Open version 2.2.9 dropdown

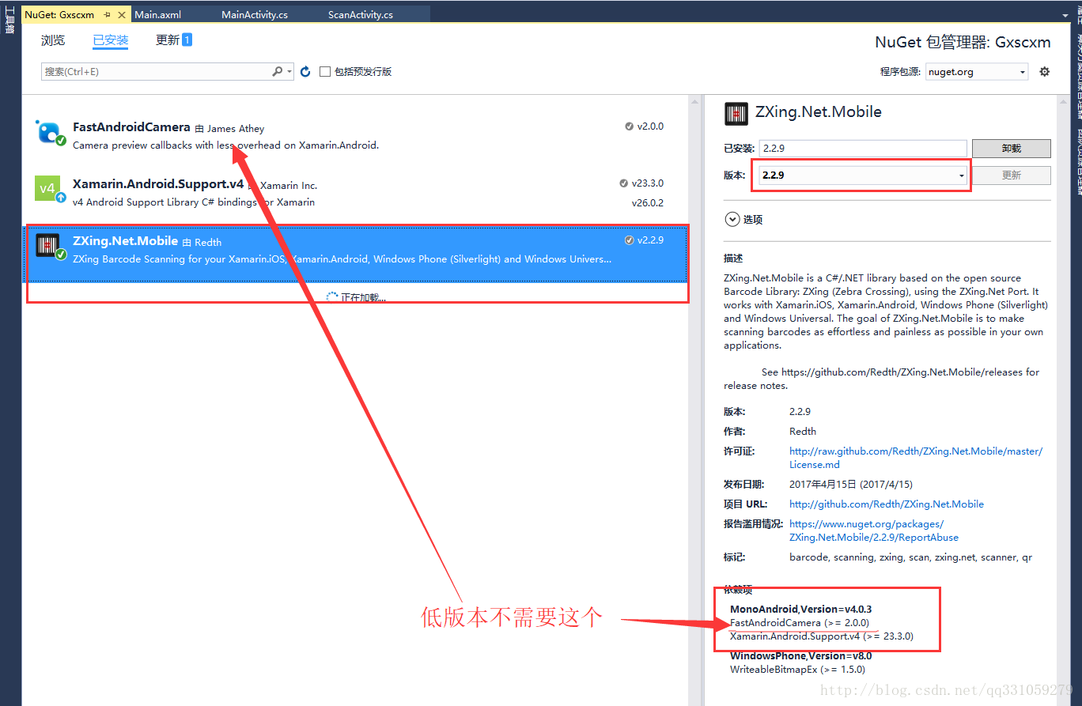click(x=863, y=176)
